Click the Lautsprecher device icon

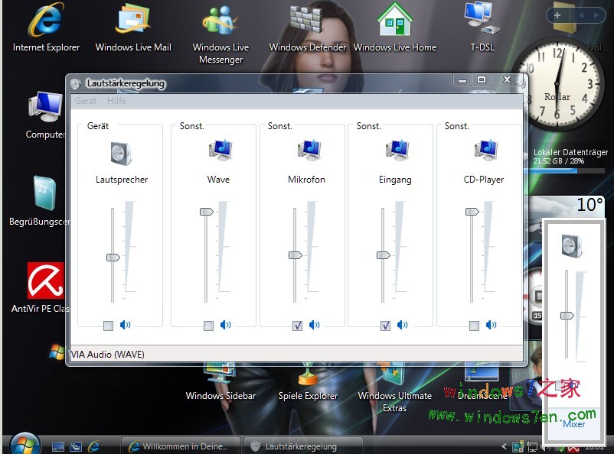coord(121,153)
